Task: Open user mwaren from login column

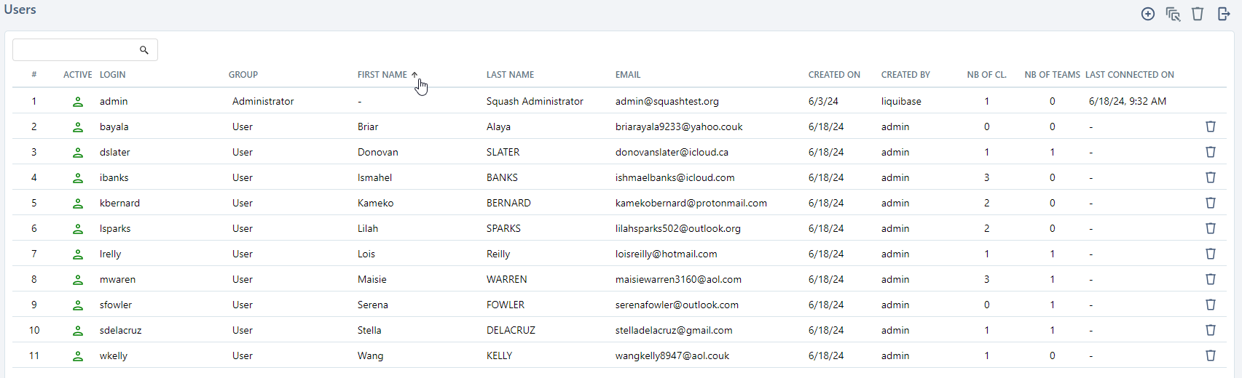Action: tap(117, 279)
